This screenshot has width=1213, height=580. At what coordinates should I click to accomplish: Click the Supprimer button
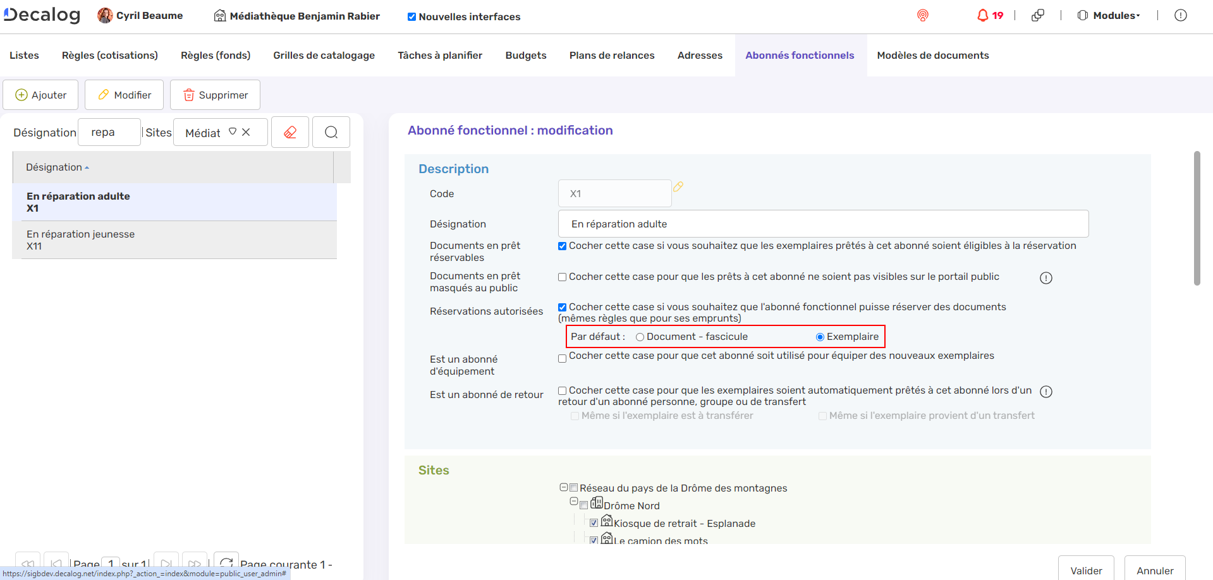click(x=215, y=95)
